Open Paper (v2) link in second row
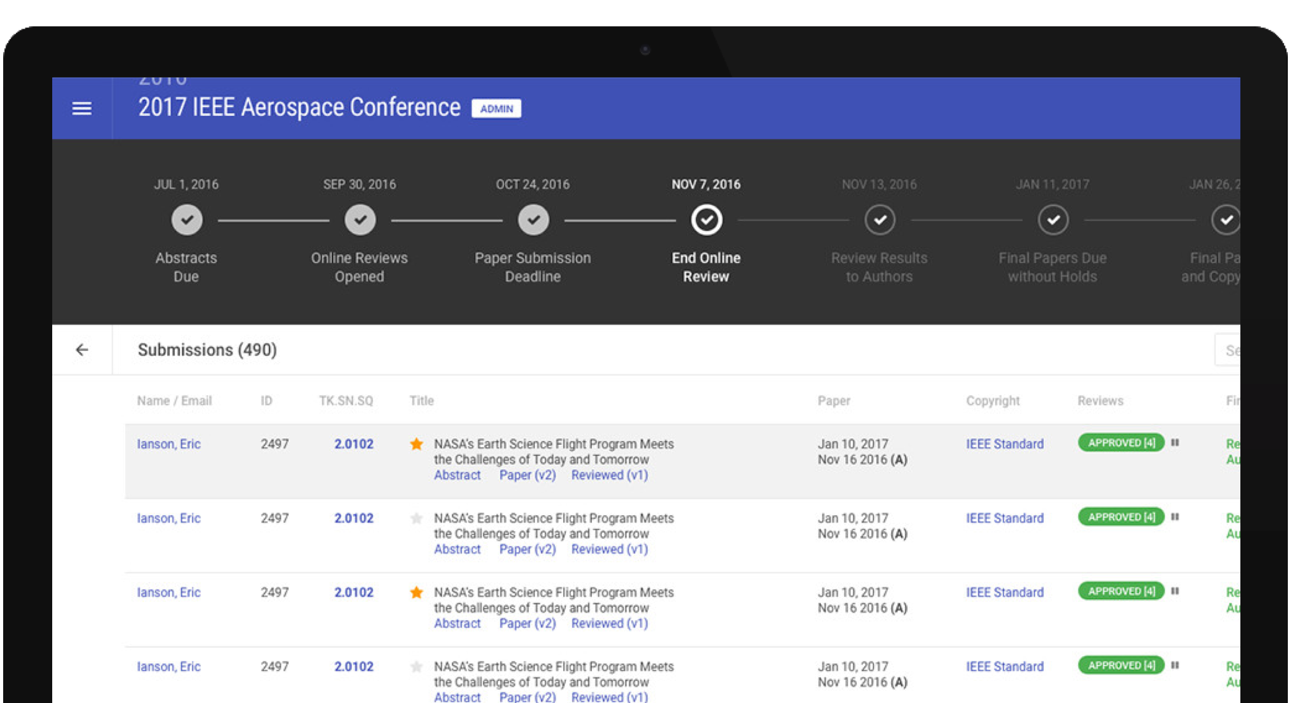The image size is (1291, 703). pyautogui.click(x=527, y=550)
